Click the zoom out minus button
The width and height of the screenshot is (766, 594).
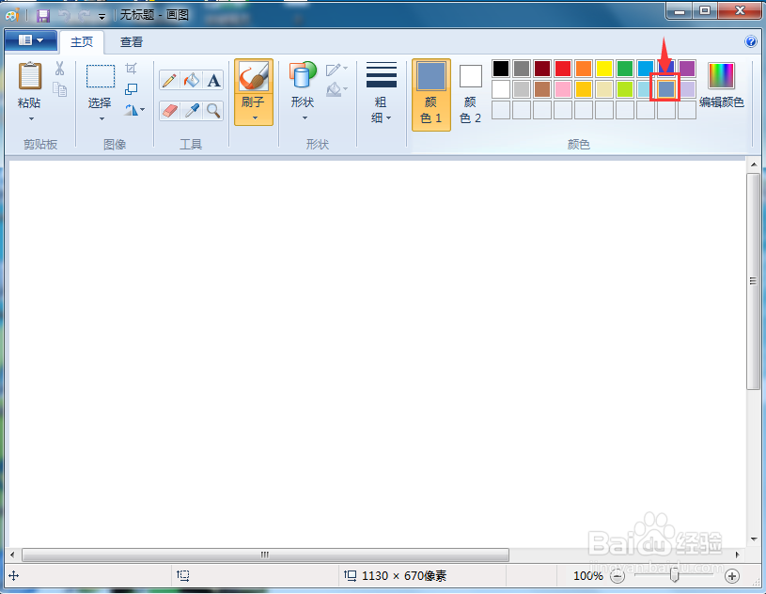click(x=617, y=576)
